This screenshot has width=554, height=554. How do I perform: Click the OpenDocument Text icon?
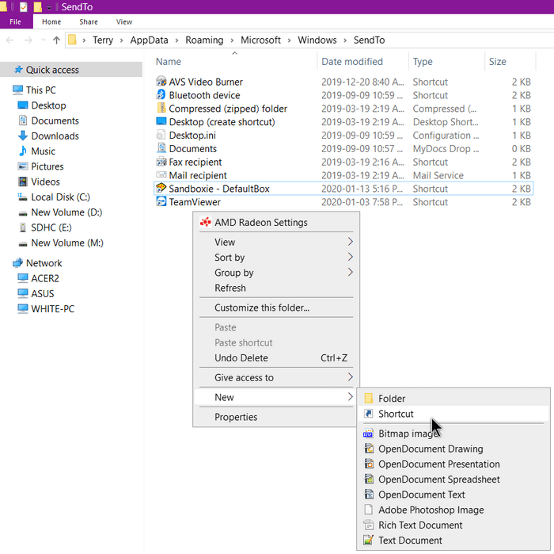click(369, 495)
